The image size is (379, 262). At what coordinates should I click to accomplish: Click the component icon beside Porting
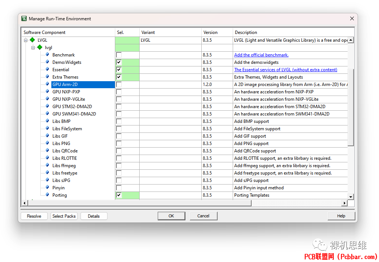47,195
